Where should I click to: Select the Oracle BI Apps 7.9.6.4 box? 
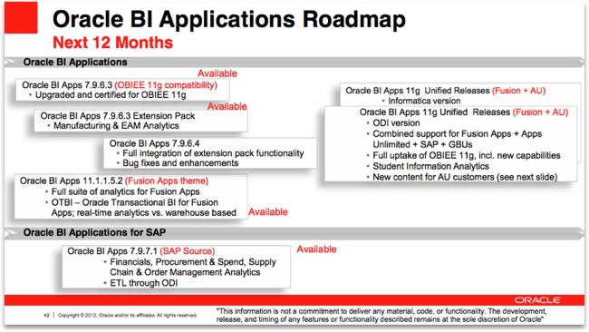point(210,153)
